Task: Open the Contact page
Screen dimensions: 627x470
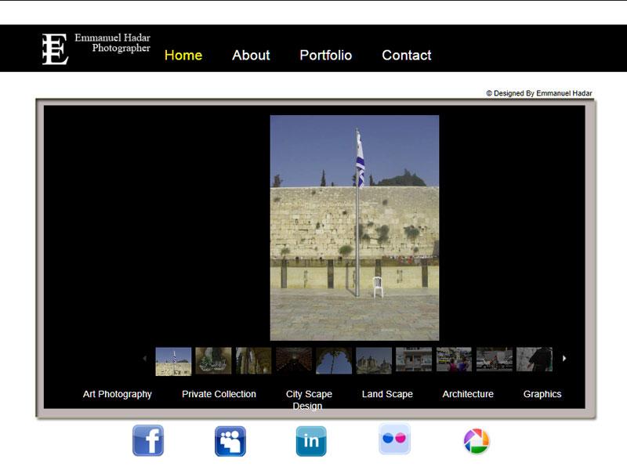Action: [x=406, y=55]
